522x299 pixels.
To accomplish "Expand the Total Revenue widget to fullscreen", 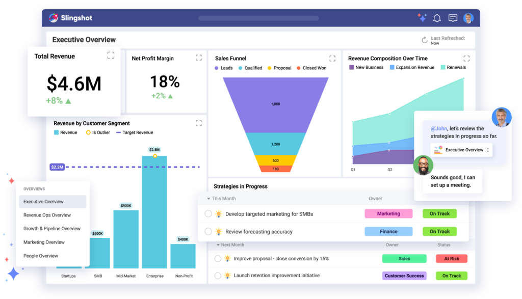I will (x=111, y=56).
